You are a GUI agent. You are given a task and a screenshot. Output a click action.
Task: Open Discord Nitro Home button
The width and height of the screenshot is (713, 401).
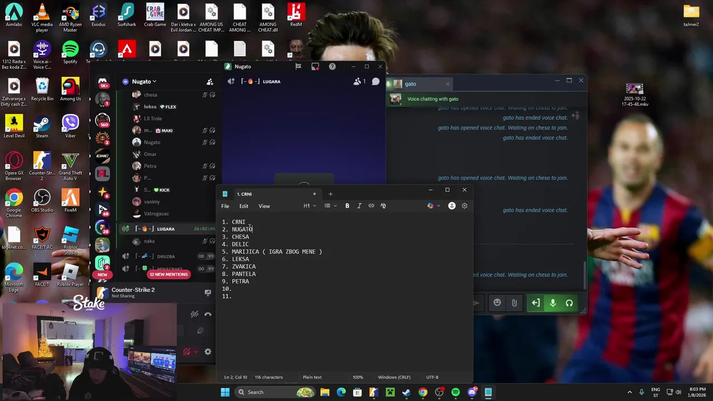102,82
